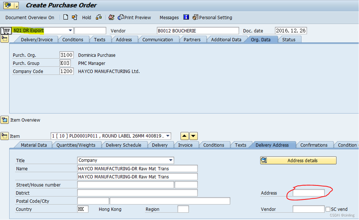The height and width of the screenshot is (220, 359).
Task: Open the N21 DR Export order type dropdown
Action: pyautogui.click(x=70, y=30)
